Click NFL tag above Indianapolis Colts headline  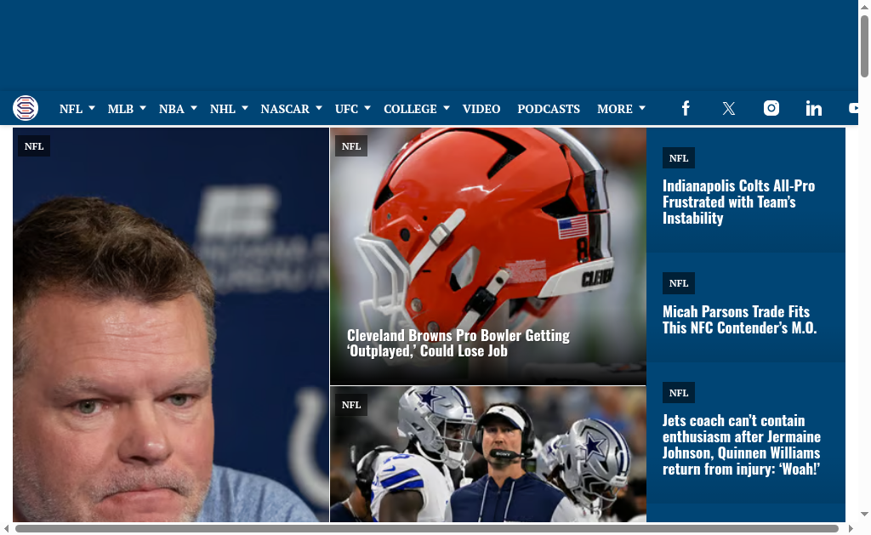tap(679, 158)
